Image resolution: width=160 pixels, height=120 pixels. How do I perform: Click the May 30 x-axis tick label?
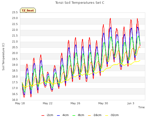tap(103, 103)
